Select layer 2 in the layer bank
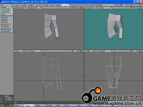Image resolution: width=143 pixels, height=107 pixels. [125, 5]
